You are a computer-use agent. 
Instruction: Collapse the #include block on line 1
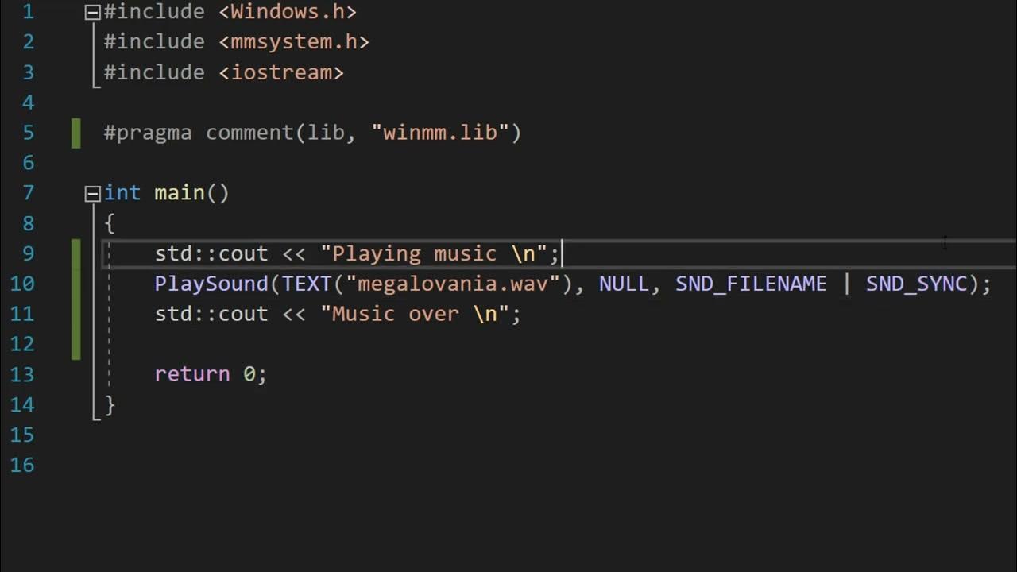92,13
